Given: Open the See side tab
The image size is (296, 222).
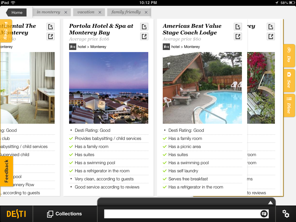Looking at the screenshot, I should pyautogui.click(x=289, y=81).
